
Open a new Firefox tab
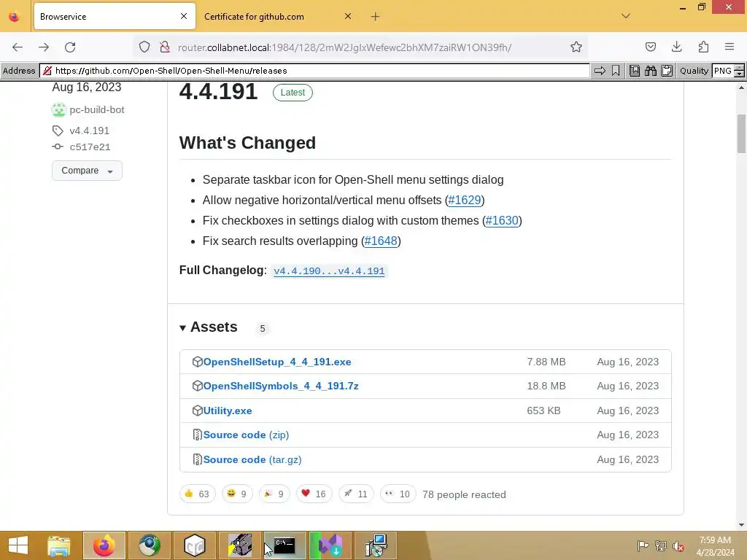(376, 17)
